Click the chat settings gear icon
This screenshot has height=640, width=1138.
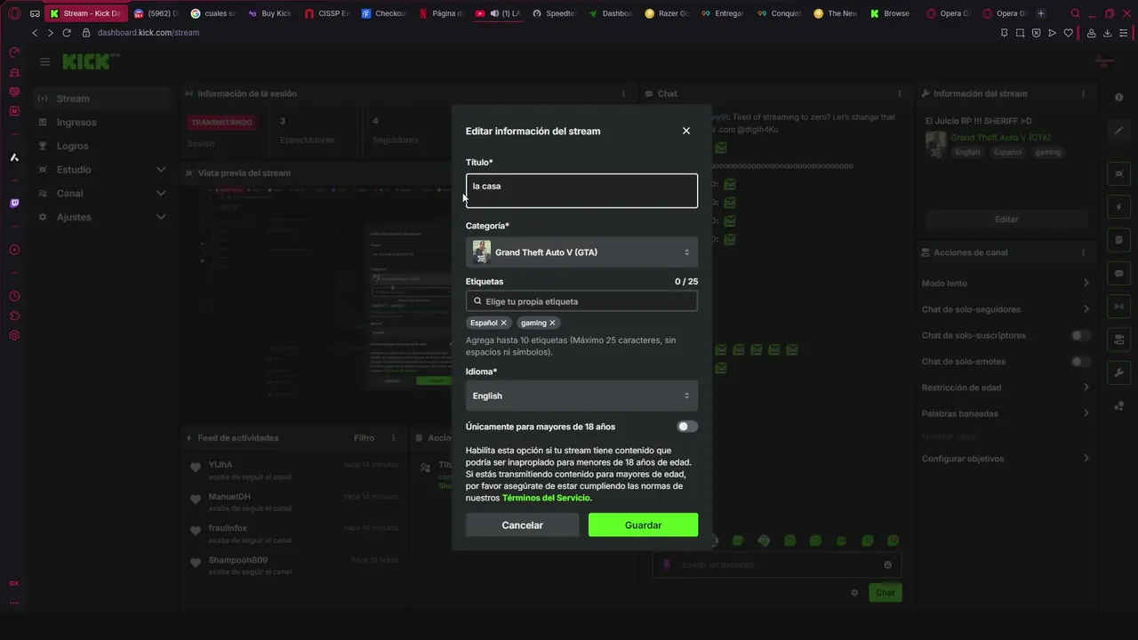(854, 593)
